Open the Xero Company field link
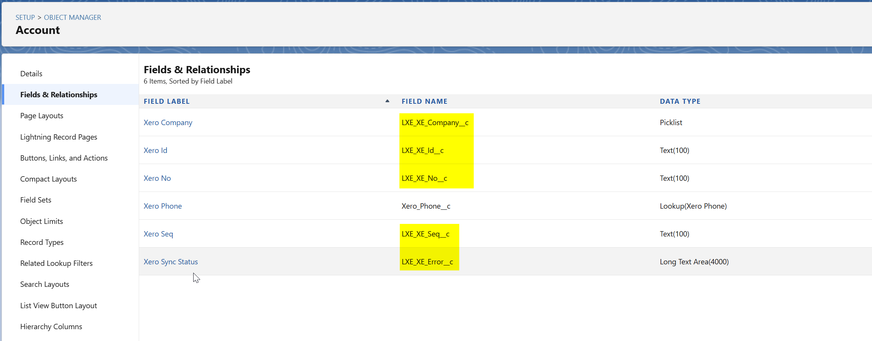 168,122
